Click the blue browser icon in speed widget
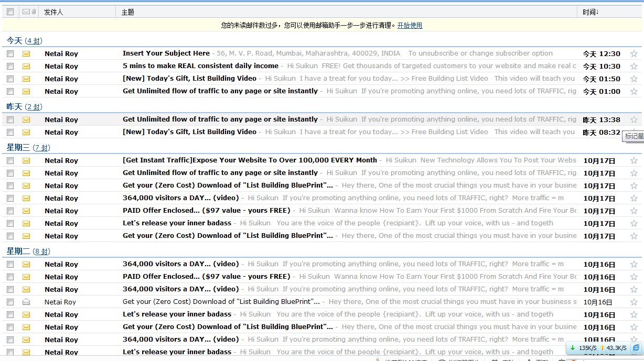Screen dimensions: 644x361 tap(636, 348)
